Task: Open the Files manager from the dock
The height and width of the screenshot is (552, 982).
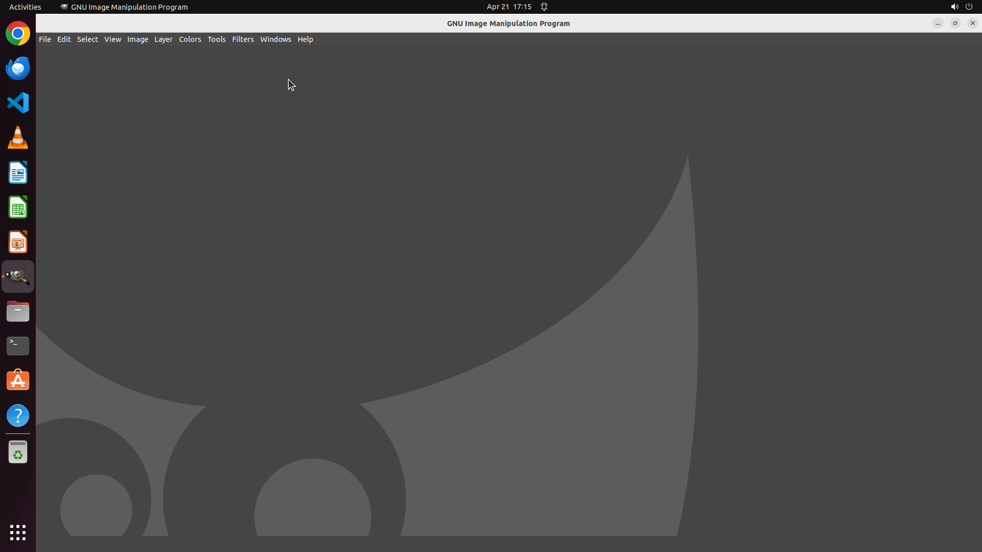Action: click(x=18, y=311)
